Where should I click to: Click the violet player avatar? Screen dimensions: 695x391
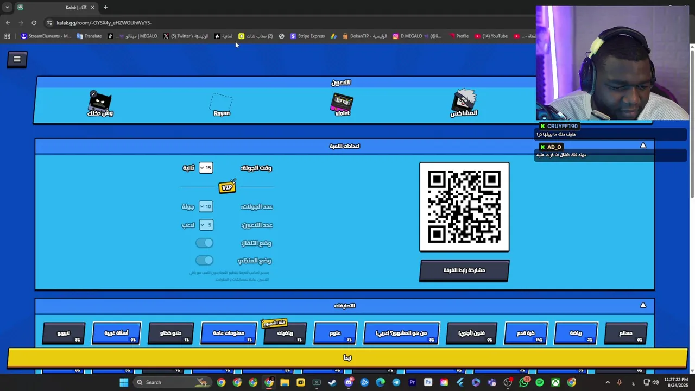pos(342,104)
